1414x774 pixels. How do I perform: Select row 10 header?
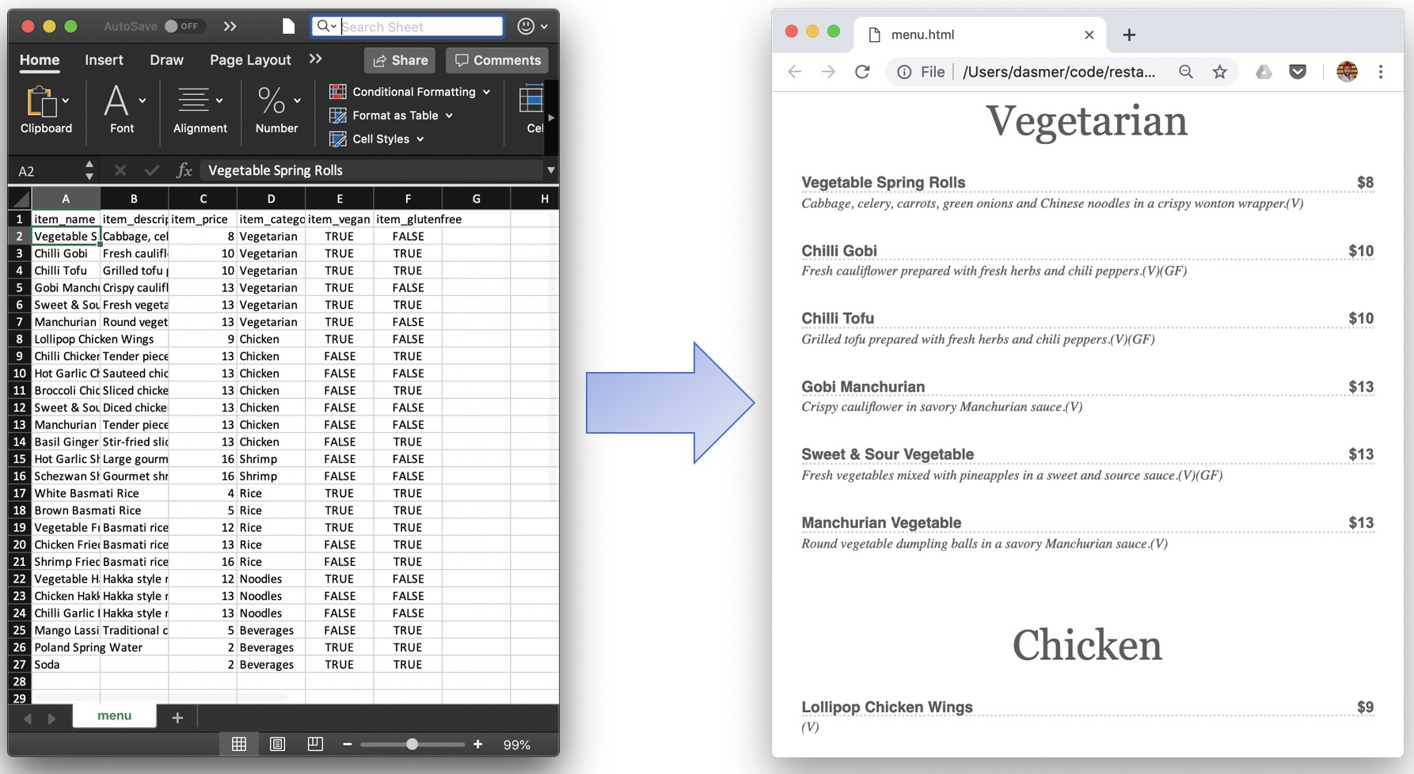point(19,374)
